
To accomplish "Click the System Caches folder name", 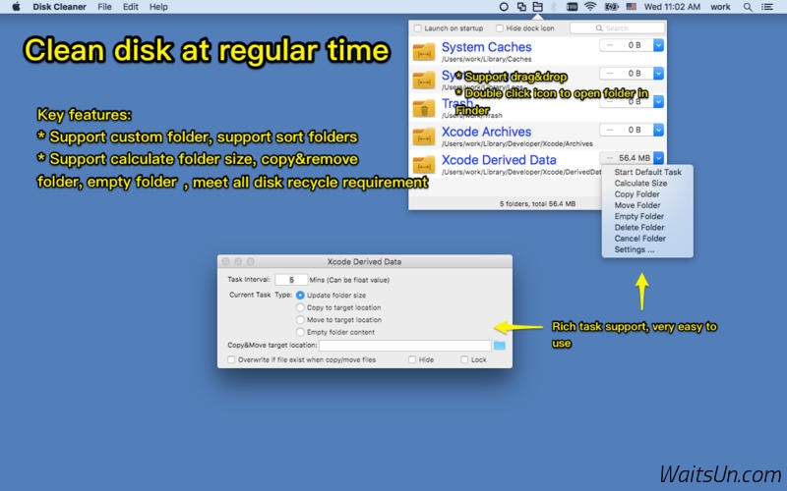I will click(486, 47).
